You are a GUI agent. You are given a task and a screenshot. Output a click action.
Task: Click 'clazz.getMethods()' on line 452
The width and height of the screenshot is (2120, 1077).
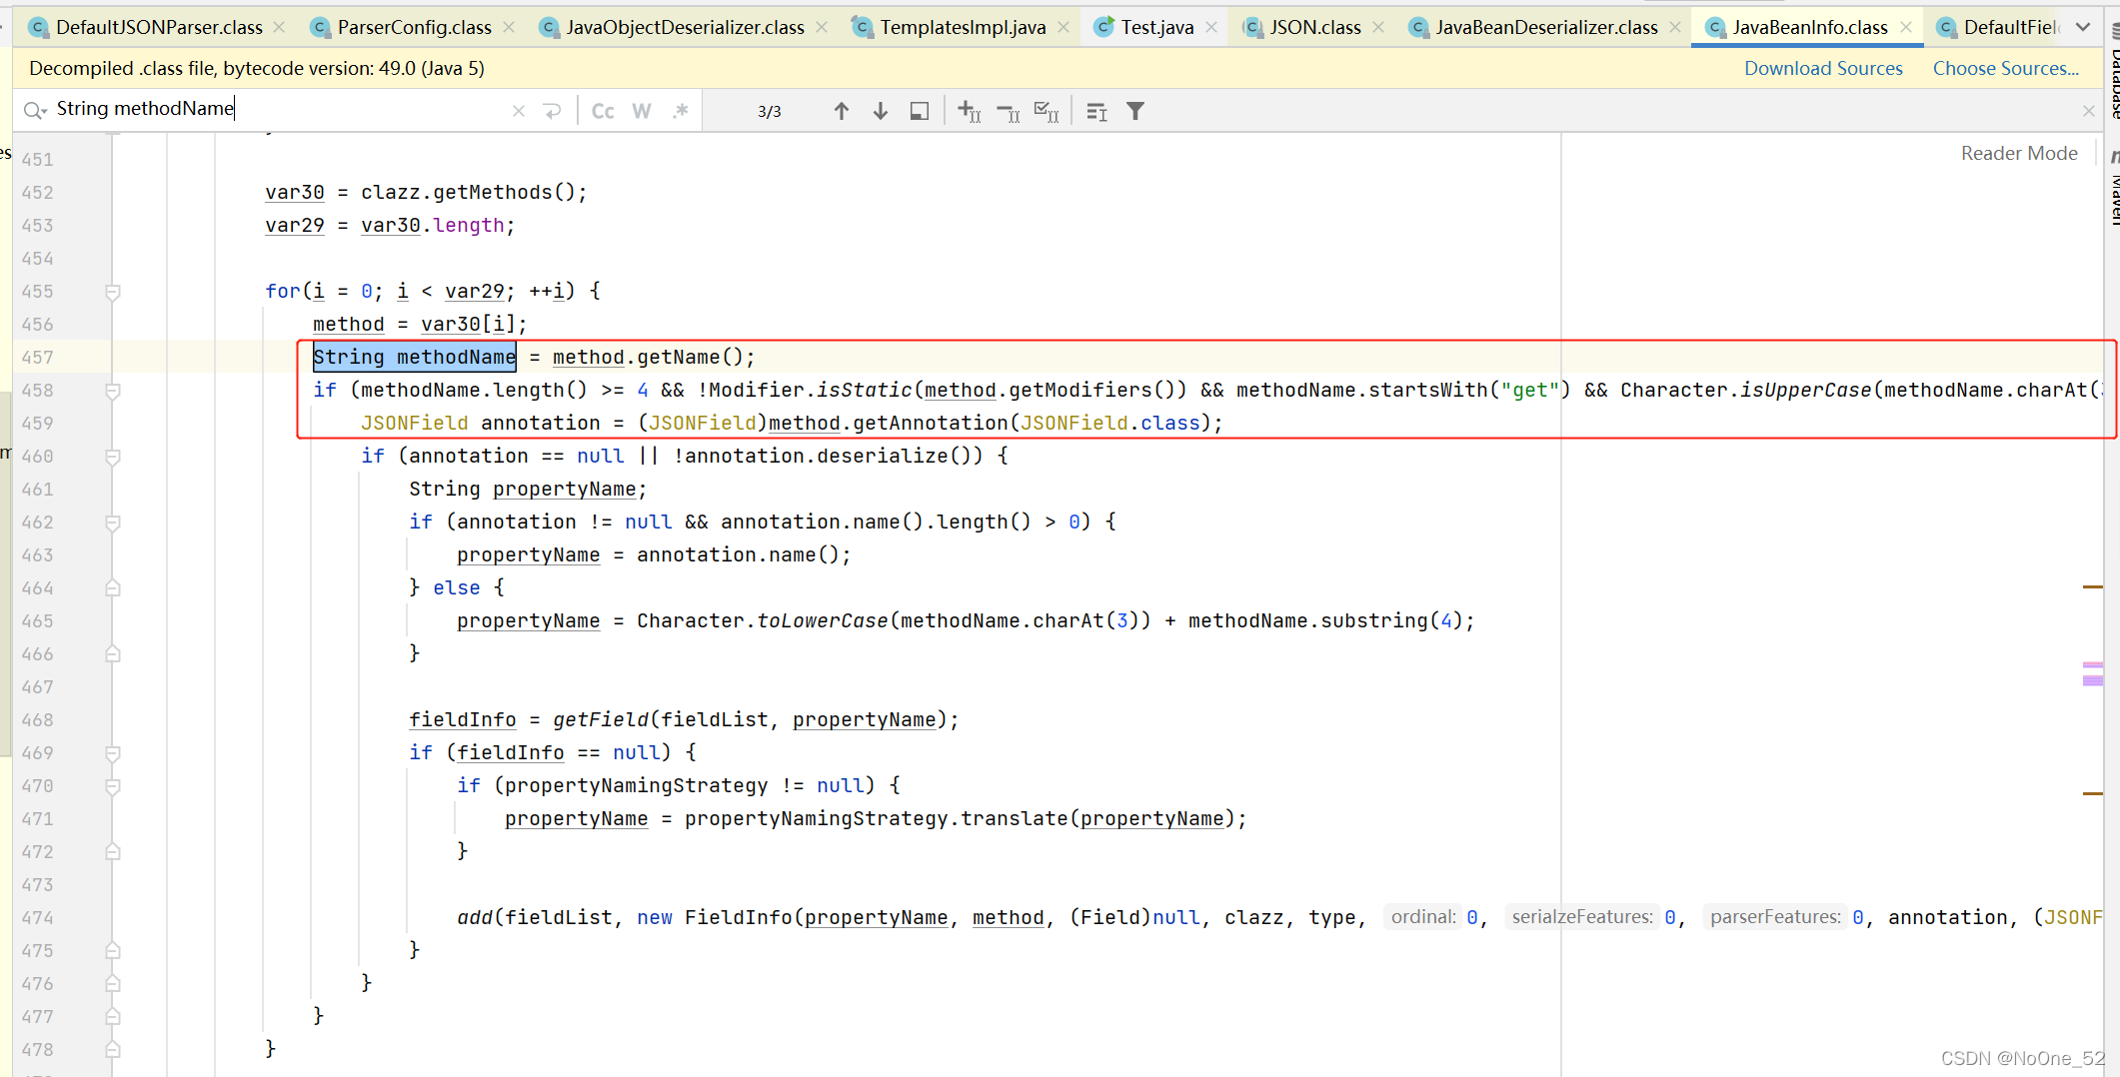[x=468, y=193]
